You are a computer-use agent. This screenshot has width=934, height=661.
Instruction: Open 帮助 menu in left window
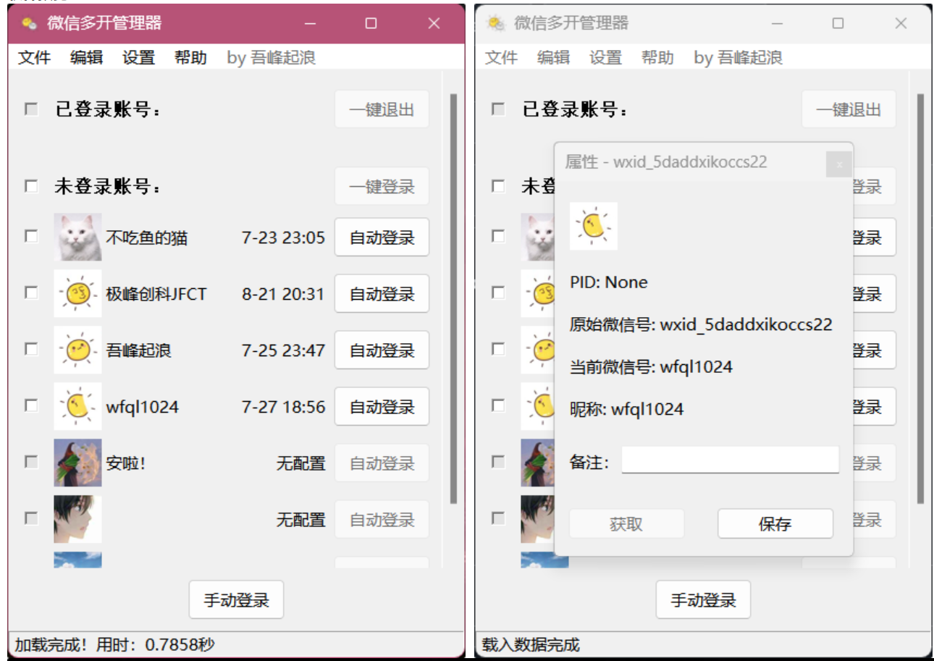[190, 58]
